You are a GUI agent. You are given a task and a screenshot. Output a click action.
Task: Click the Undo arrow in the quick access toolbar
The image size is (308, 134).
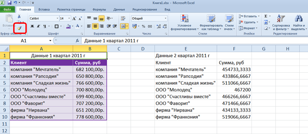16,3
